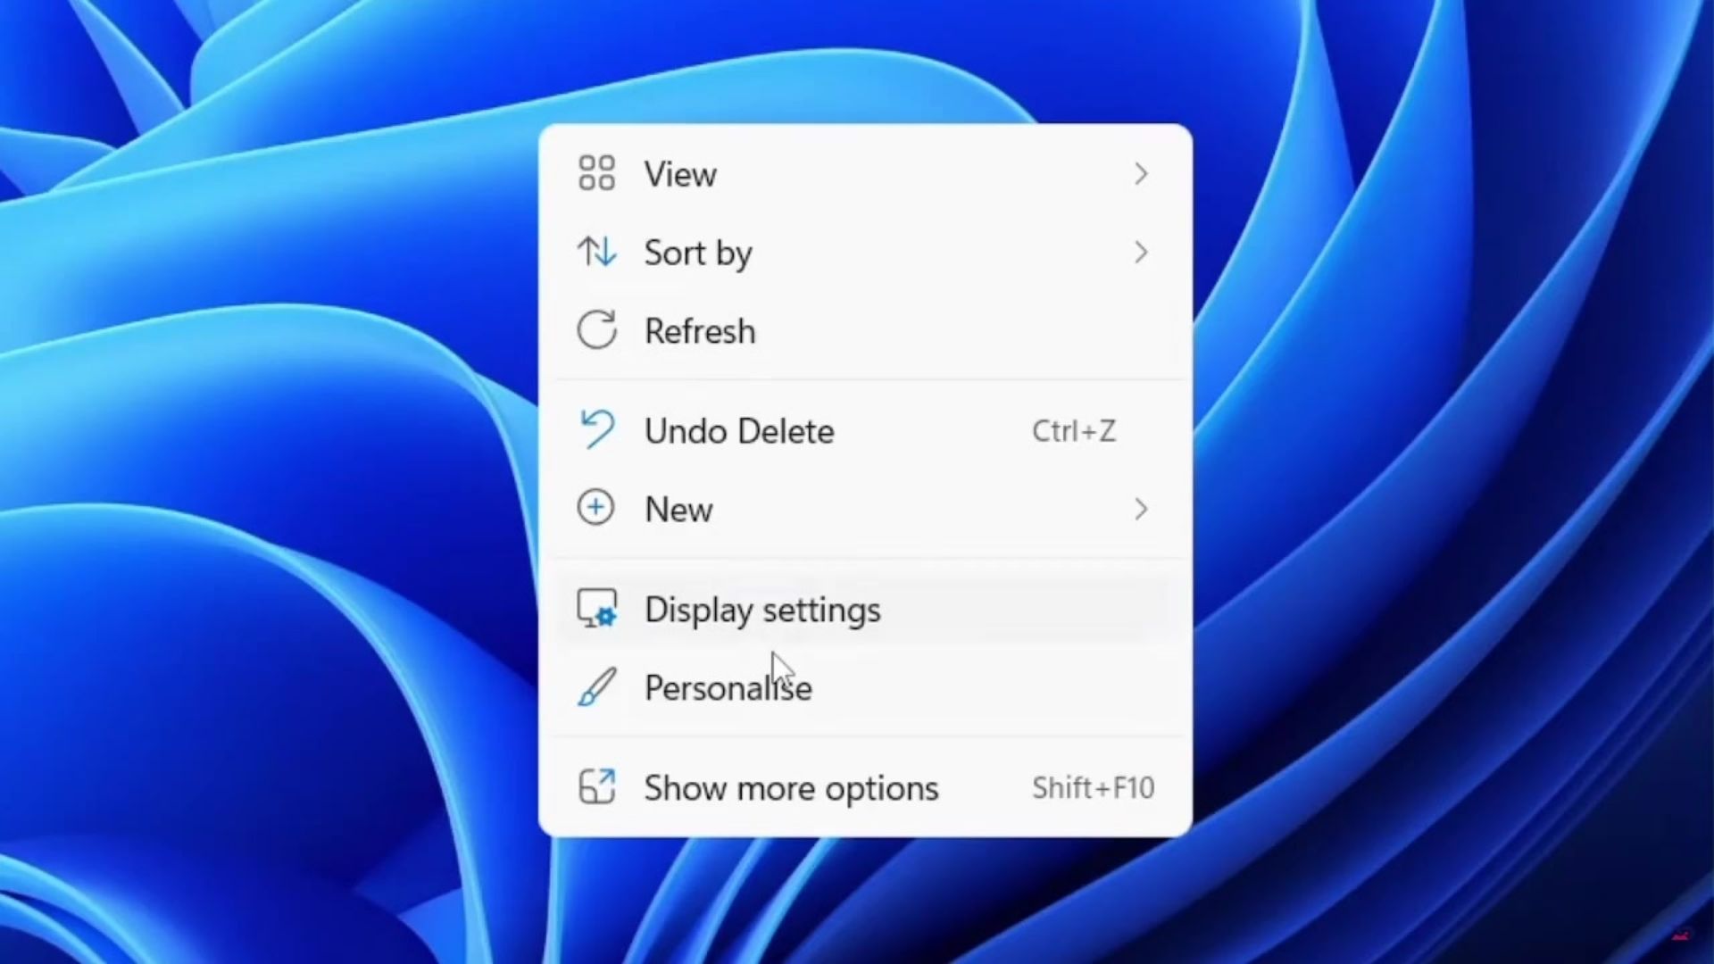Click the View grid icon
The height and width of the screenshot is (964, 1714).
[x=596, y=173]
